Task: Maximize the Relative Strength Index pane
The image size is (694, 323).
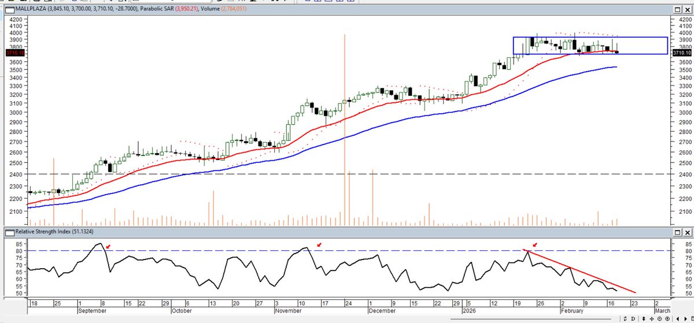Action: [678, 232]
